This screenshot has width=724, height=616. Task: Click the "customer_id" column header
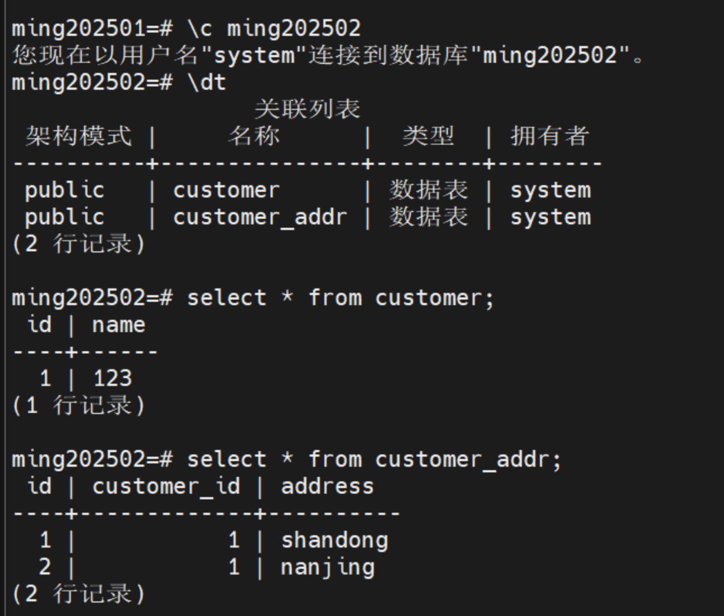tap(166, 486)
